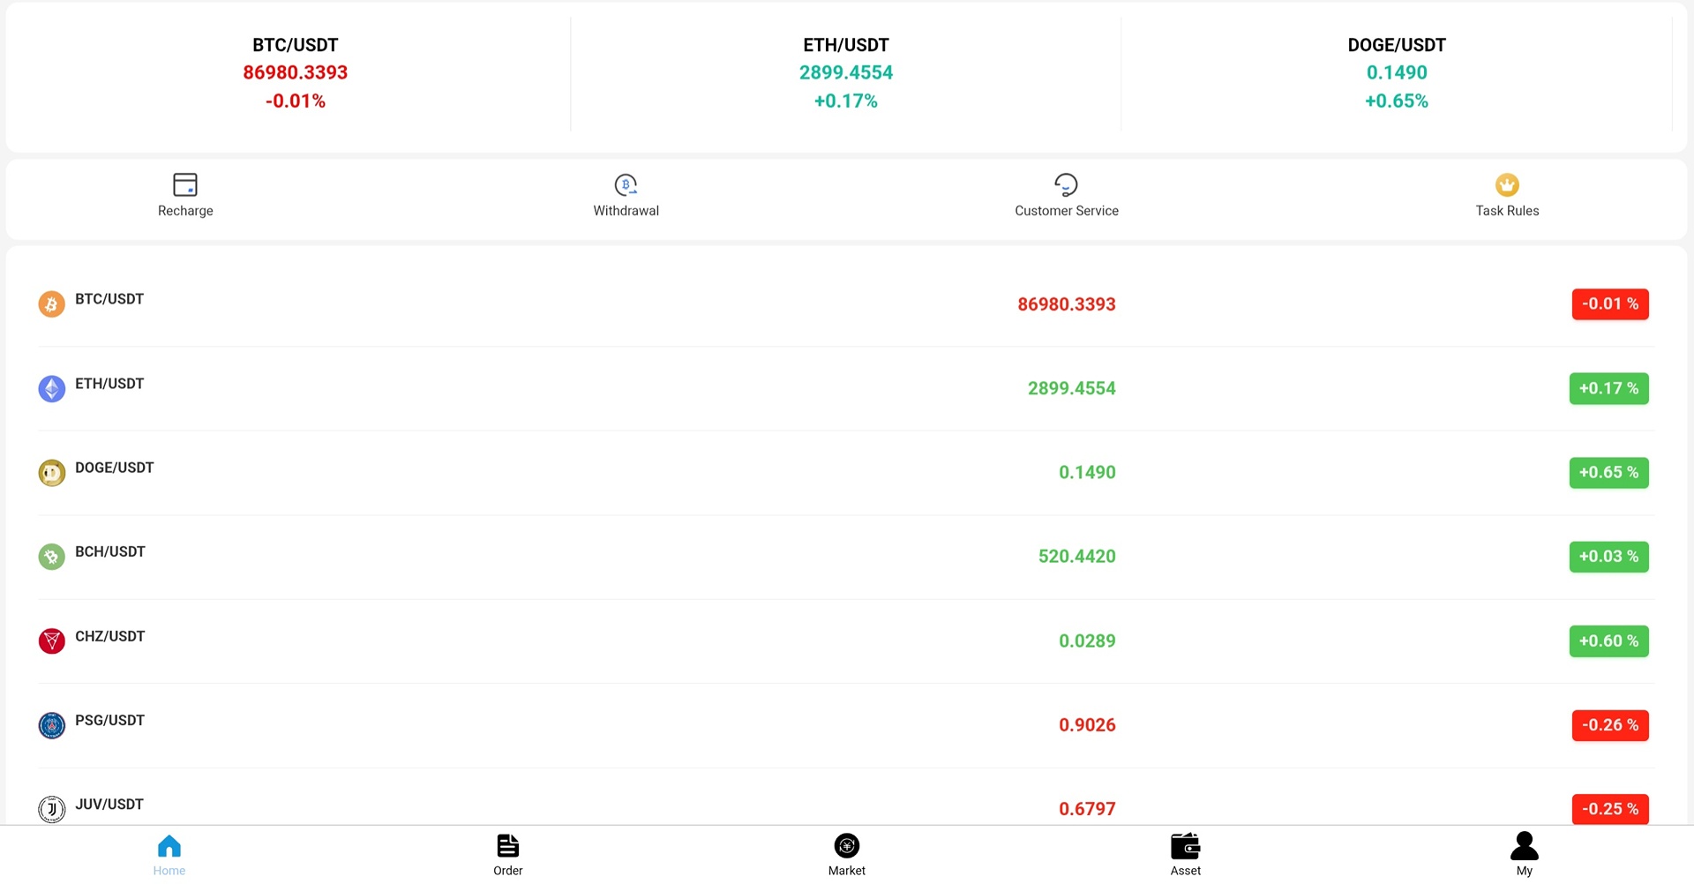1694x884 pixels.
Task: Select the PSG token icon
Action: pyautogui.click(x=51, y=725)
